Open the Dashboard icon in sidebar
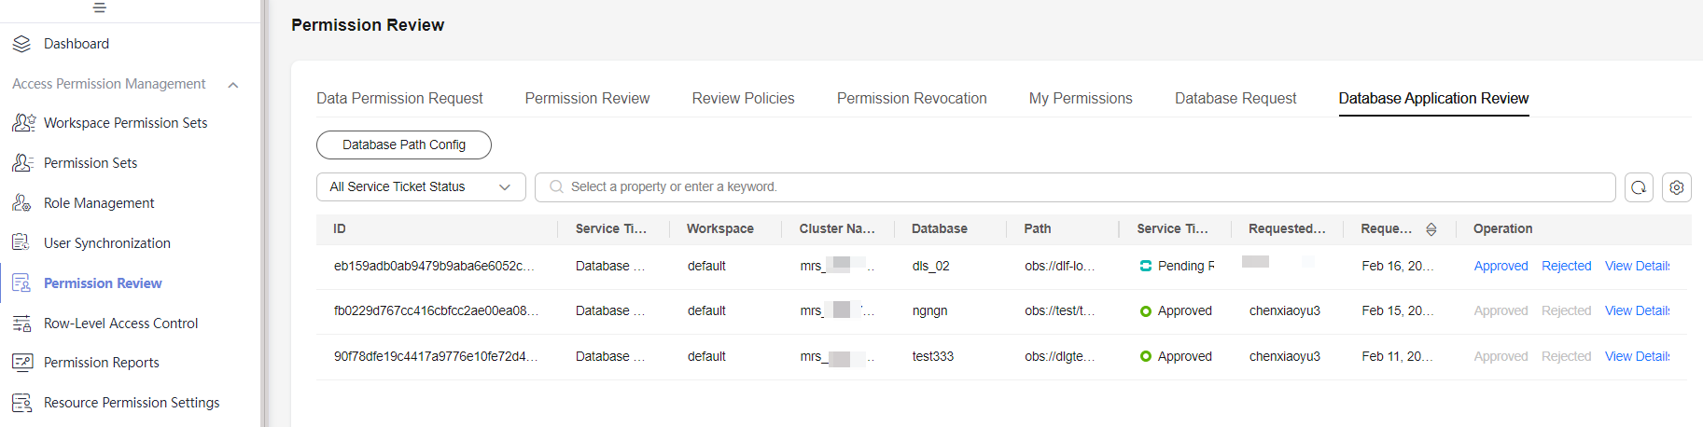1703x427 pixels. (x=21, y=44)
